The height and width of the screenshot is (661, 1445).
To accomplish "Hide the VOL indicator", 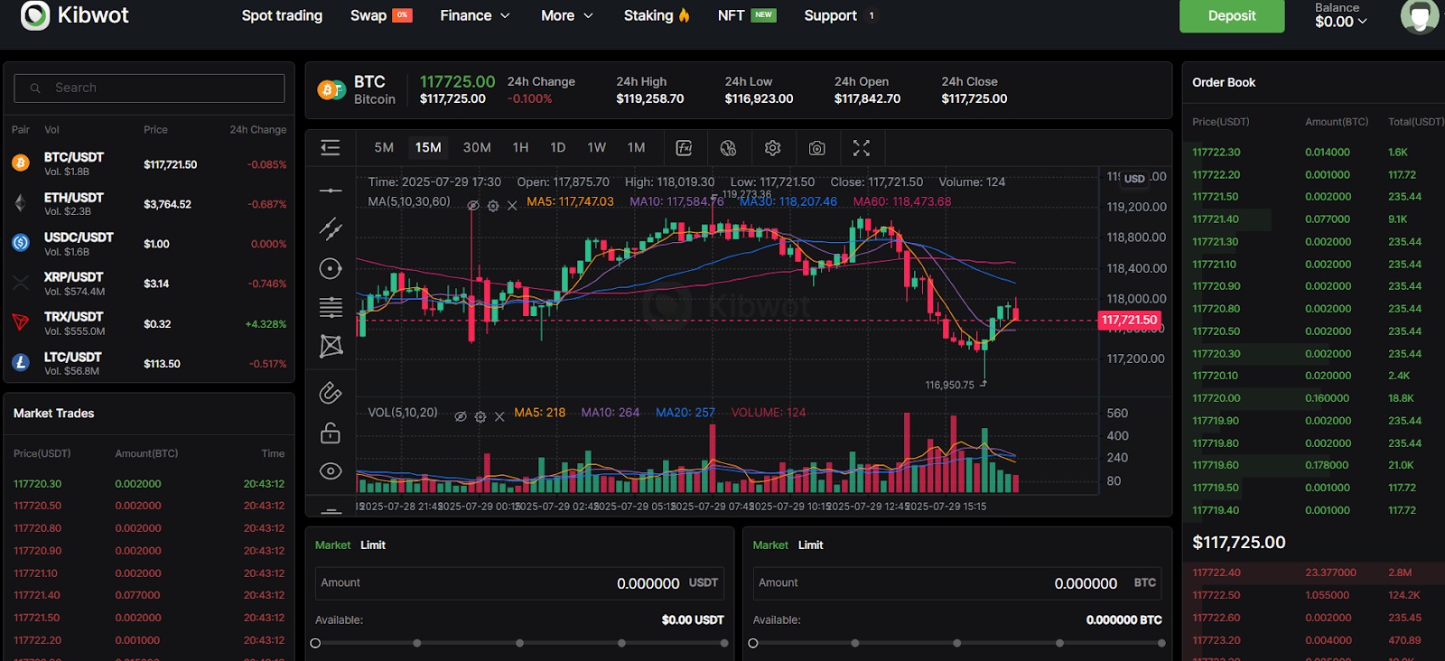I will (x=461, y=416).
